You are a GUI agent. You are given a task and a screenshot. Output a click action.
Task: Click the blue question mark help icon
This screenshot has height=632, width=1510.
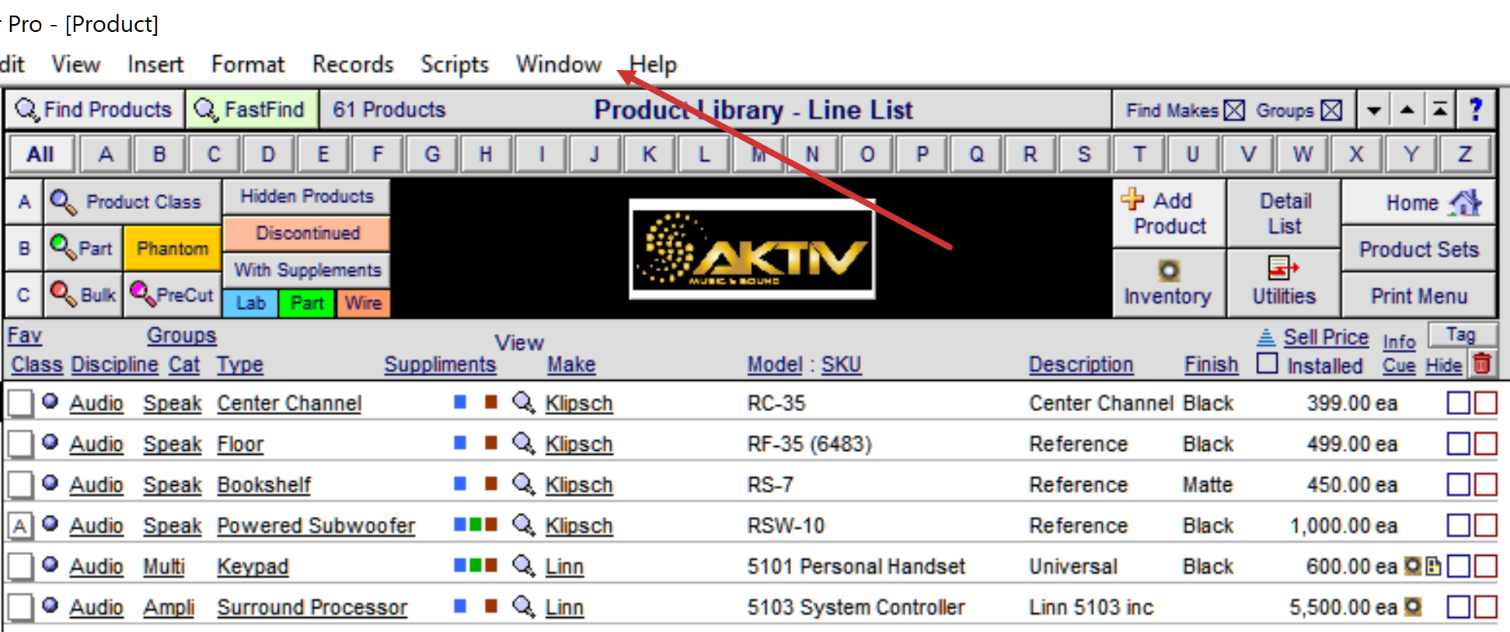(x=1475, y=110)
